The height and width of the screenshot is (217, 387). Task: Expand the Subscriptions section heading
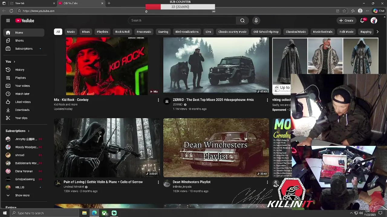tap(18, 131)
